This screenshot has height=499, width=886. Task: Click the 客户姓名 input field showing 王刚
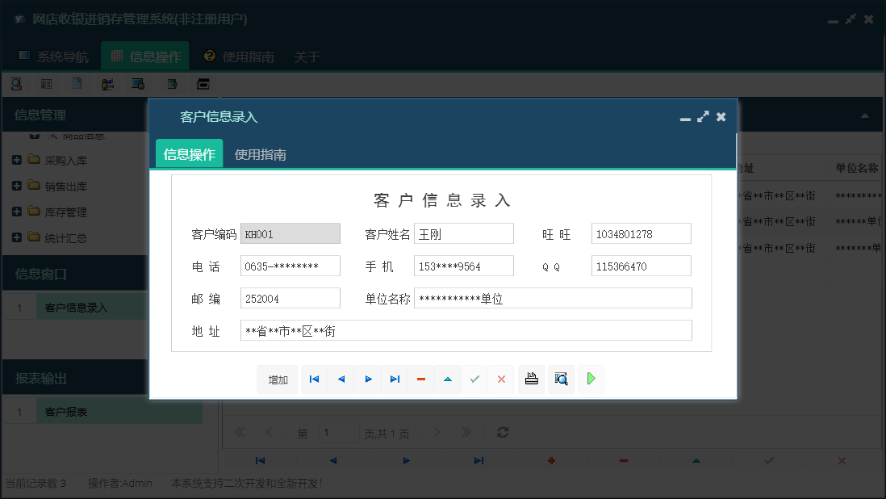coord(464,233)
